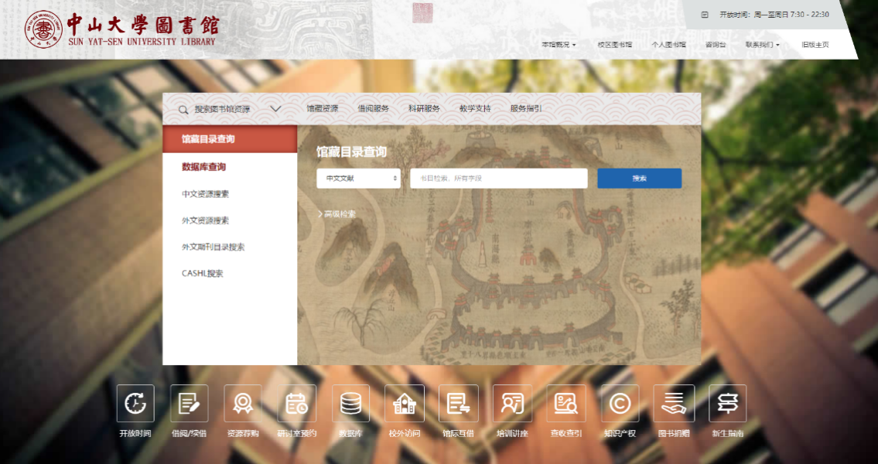Open the 借阅/续借 icon
Screen dimensions: 878x464
point(189,403)
